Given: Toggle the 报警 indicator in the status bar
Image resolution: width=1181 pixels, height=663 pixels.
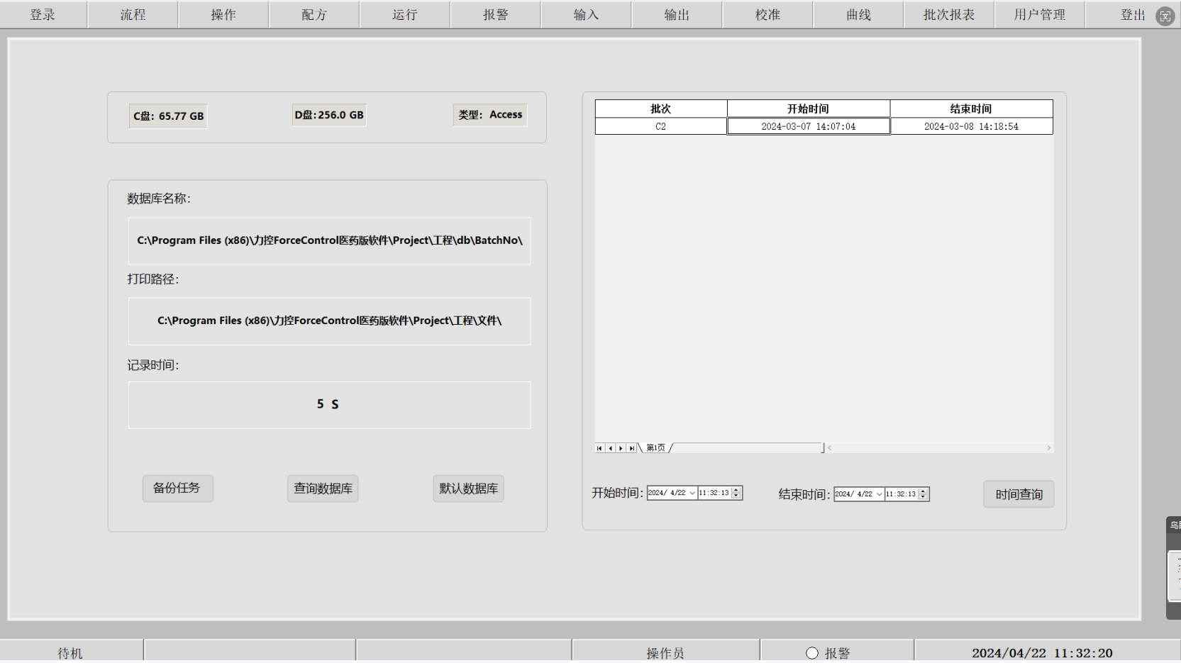Looking at the screenshot, I should pos(812,653).
